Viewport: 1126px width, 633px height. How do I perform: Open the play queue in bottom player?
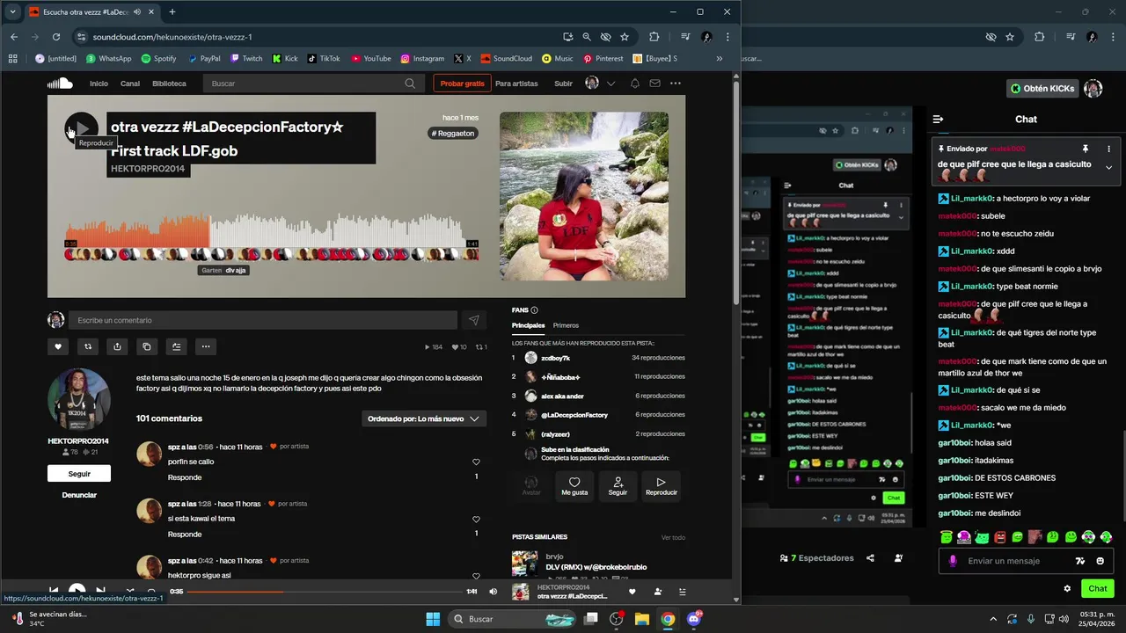[x=682, y=592]
